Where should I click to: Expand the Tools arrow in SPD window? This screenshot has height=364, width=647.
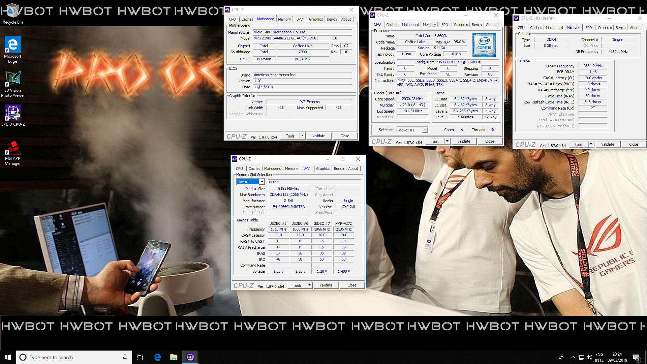[x=309, y=285]
